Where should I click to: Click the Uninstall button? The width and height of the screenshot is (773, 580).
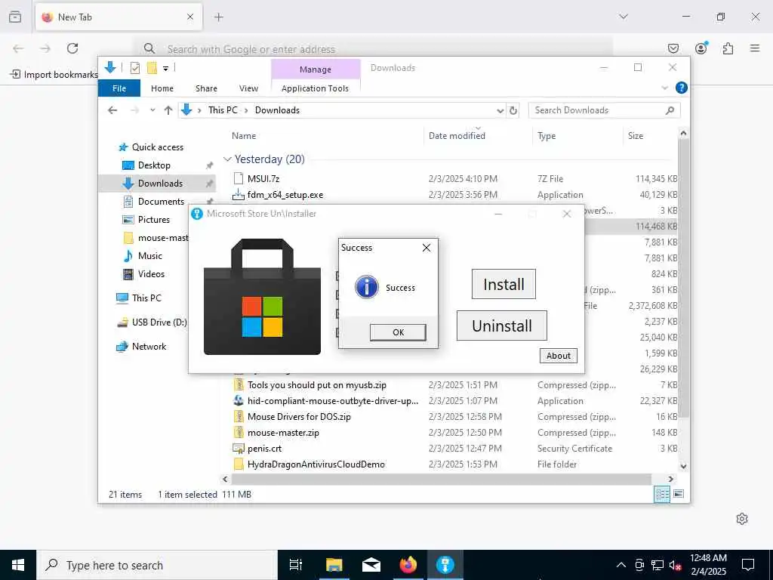[x=501, y=325]
